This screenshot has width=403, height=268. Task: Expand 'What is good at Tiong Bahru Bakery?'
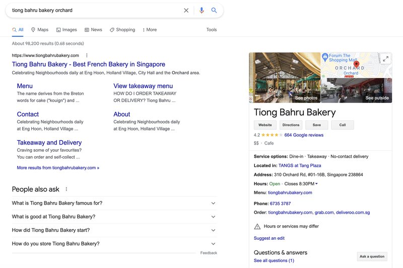click(114, 217)
